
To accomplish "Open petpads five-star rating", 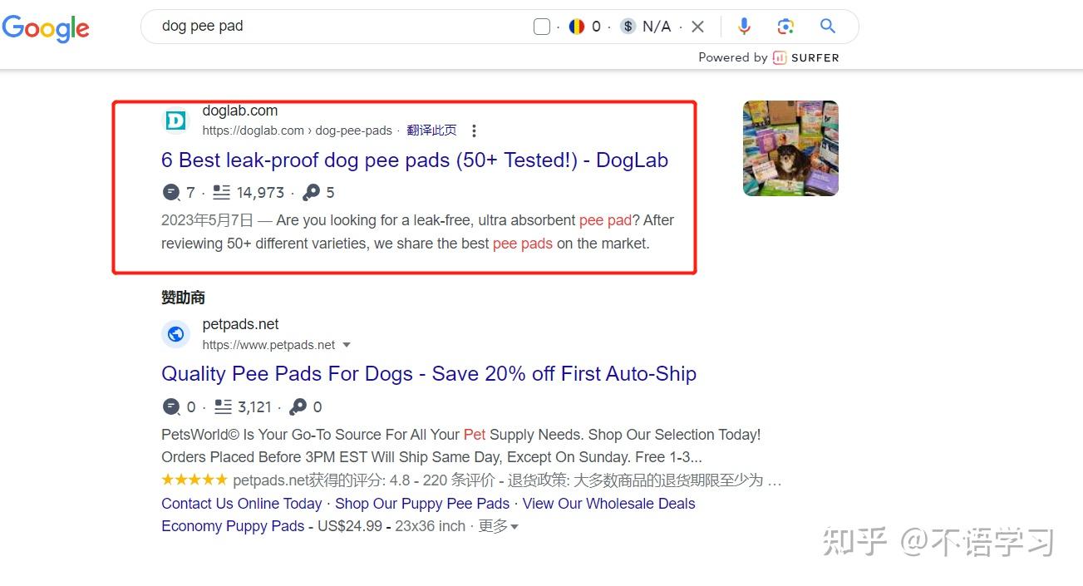I will coord(194,480).
